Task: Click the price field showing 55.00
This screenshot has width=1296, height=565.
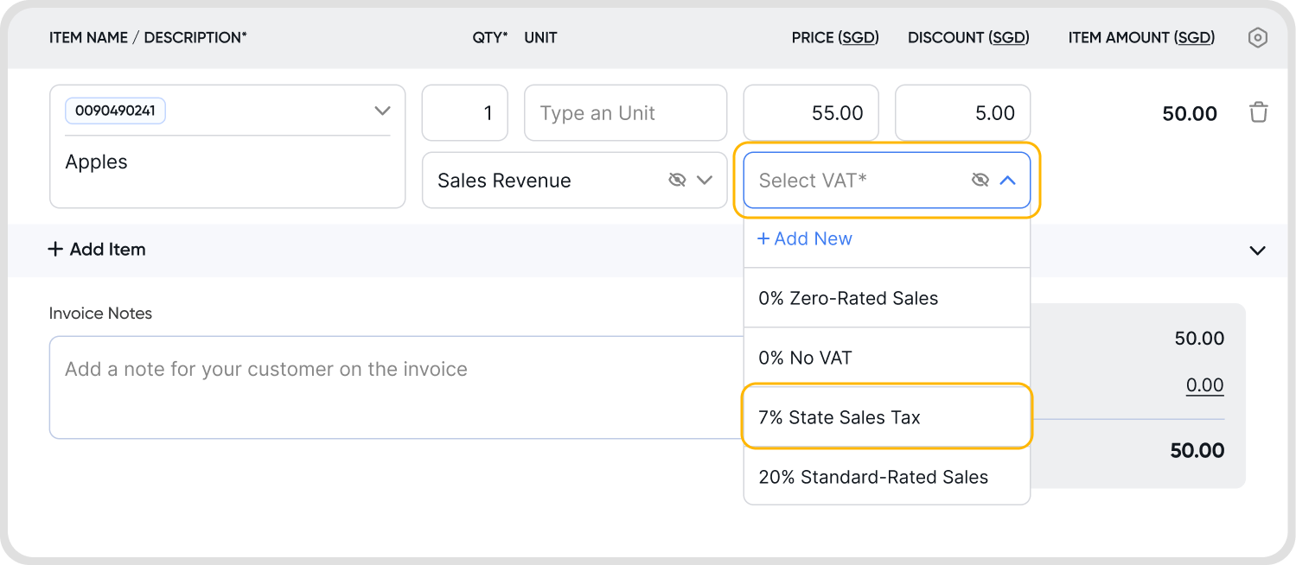Action: [x=811, y=113]
